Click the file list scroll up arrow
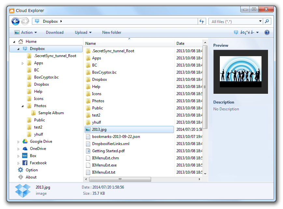Screen dimensions: 283x209 pyautogui.click(x=205, y=43)
